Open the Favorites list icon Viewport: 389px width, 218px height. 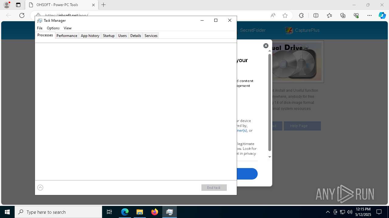329,15
